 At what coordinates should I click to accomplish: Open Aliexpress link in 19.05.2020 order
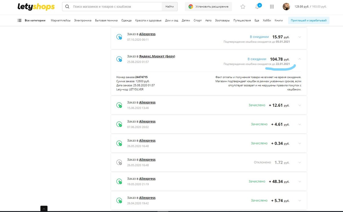click(x=147, y=179)
